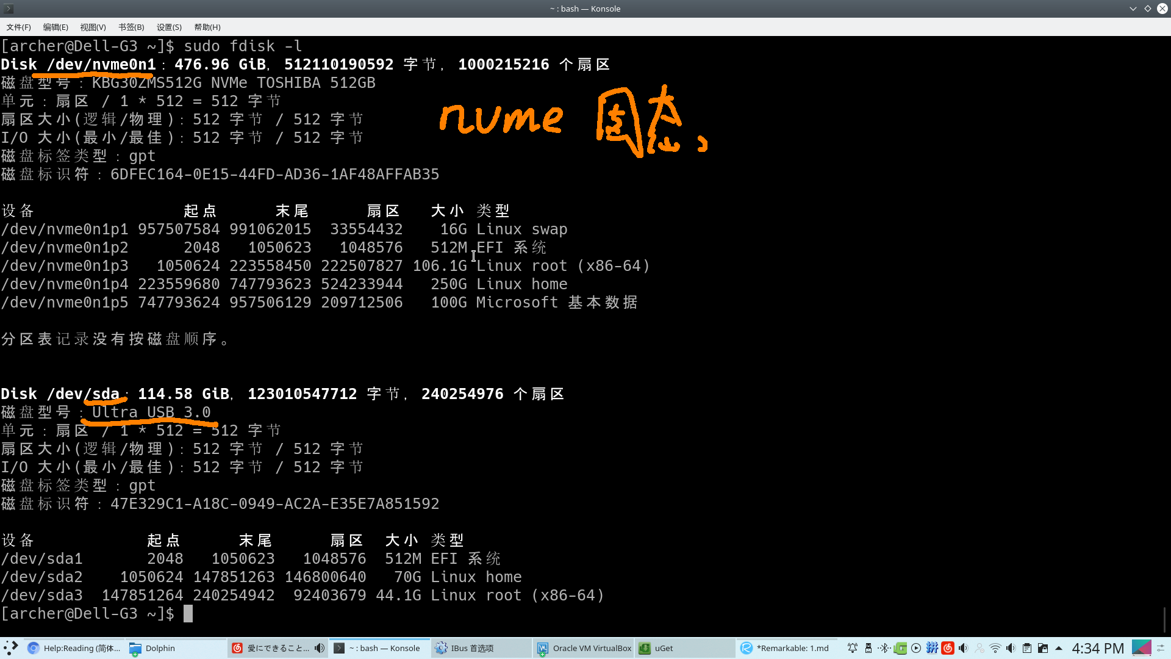Click the text /dev/nvme0n1p5
This screenshot has width=1171, height=659.
pyautogui.click(x=65, y=303)
